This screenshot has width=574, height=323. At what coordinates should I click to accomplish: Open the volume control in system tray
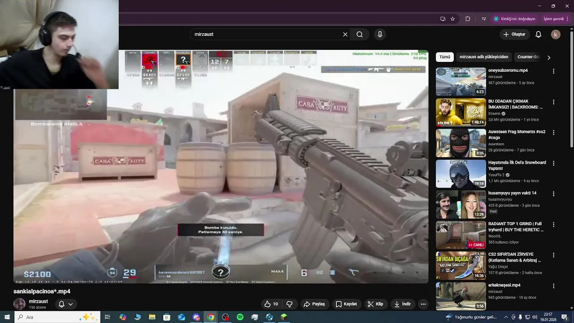(x=535, y=317)
